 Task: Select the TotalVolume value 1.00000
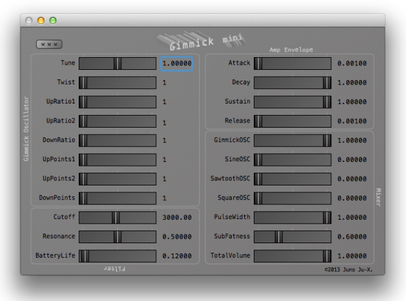(x=352, y=256)
